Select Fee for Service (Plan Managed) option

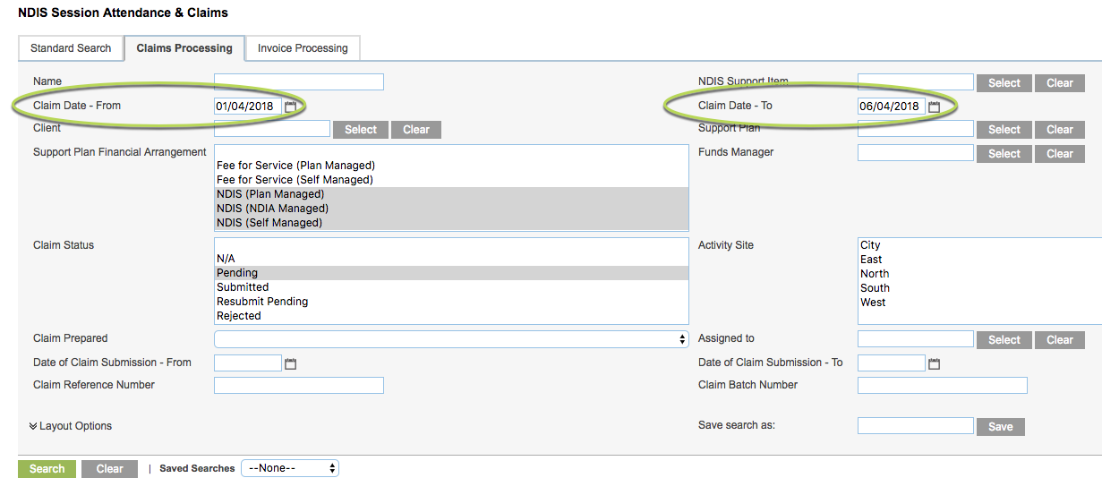pos(452,166)
